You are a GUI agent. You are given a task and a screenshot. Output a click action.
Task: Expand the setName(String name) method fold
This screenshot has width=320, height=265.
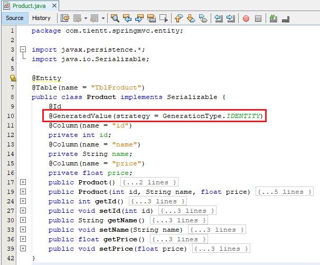pyautogui.click(x=23, y=229)
